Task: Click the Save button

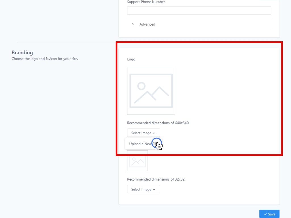Action: click(269, 214)
